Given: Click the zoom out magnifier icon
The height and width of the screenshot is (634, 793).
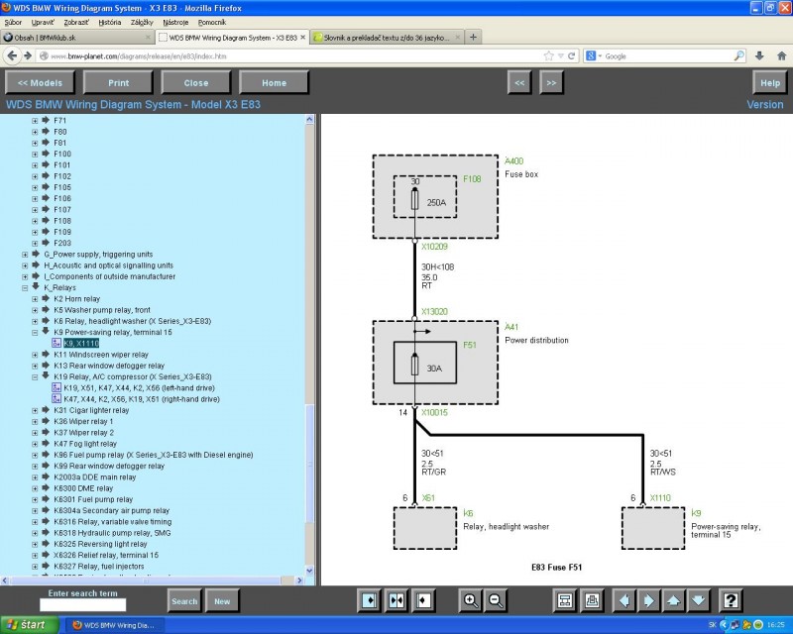Looking at the screenshot, I should point(496,600).
